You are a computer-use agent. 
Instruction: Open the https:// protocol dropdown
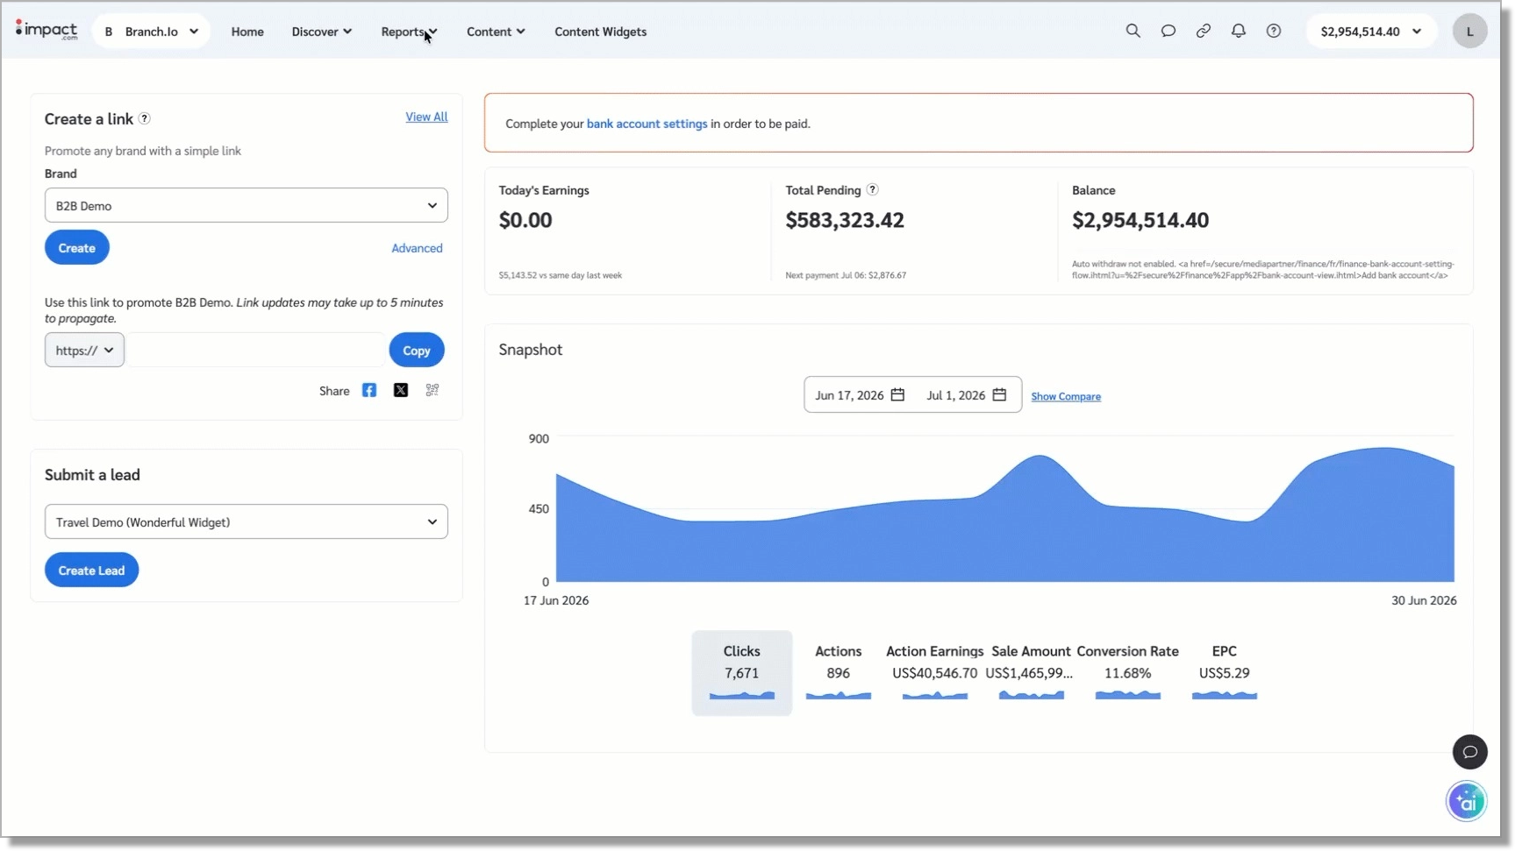(x=84, y=350)
